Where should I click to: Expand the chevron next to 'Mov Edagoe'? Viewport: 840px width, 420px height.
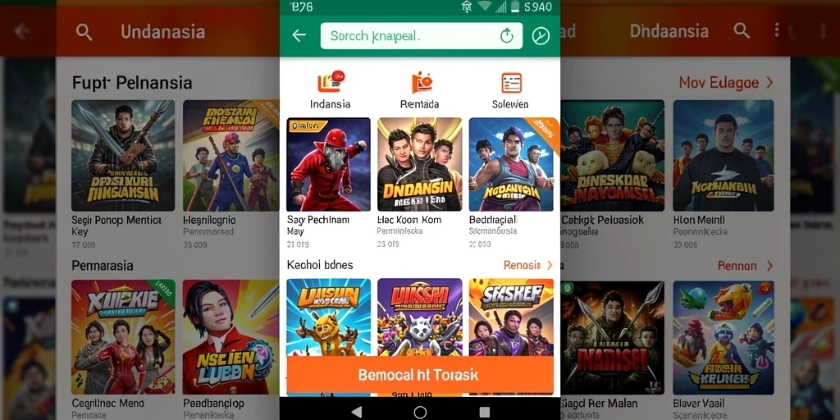point(769,83)
